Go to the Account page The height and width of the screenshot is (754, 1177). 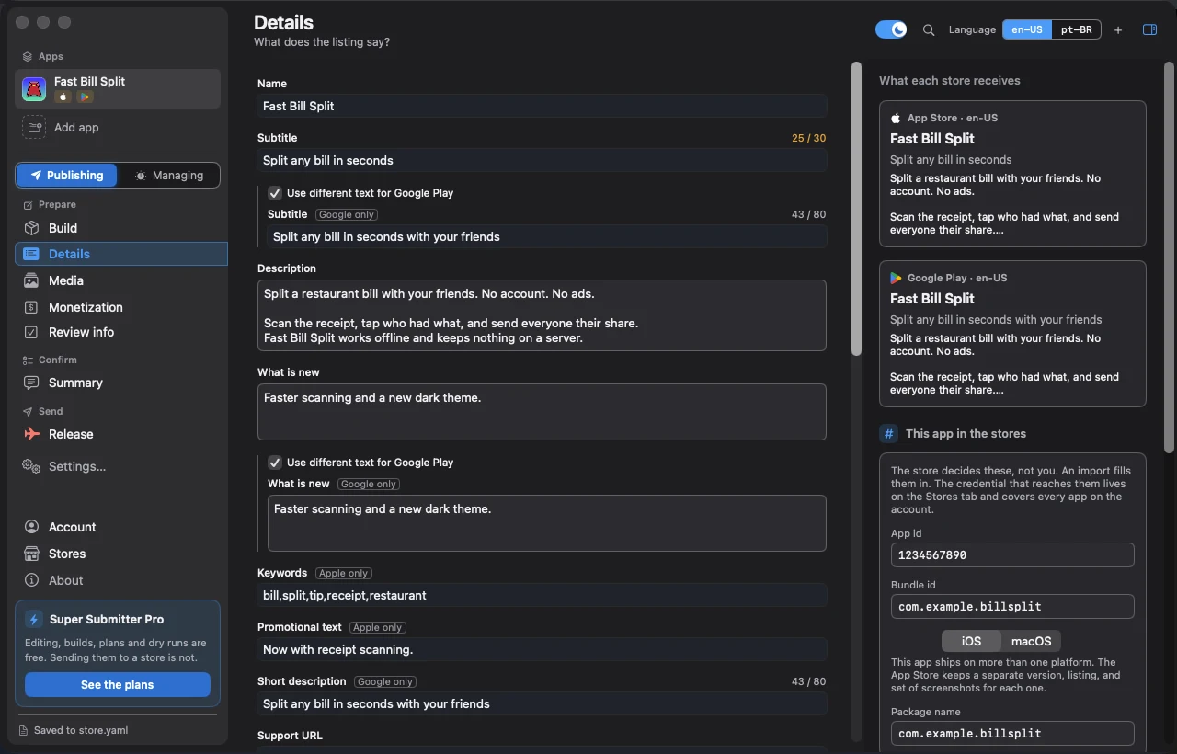click(120, 527)
